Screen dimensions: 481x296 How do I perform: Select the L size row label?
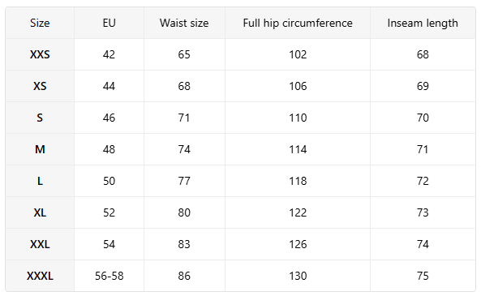40,181
